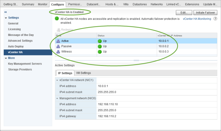Switch to the VM Settings tab
The width and height of the screenshot is (221, 131).
tap(83, 73)
